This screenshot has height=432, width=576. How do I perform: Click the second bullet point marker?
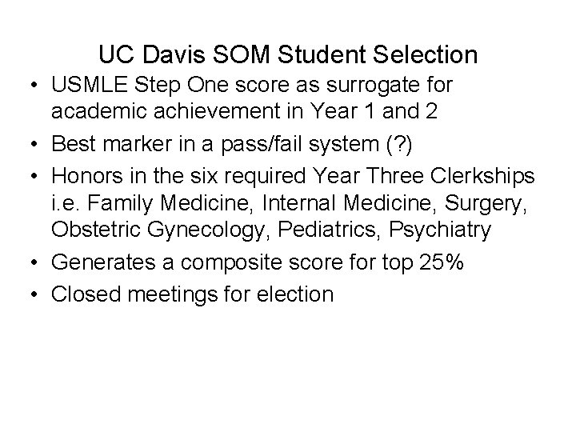(x=34, y=144)
